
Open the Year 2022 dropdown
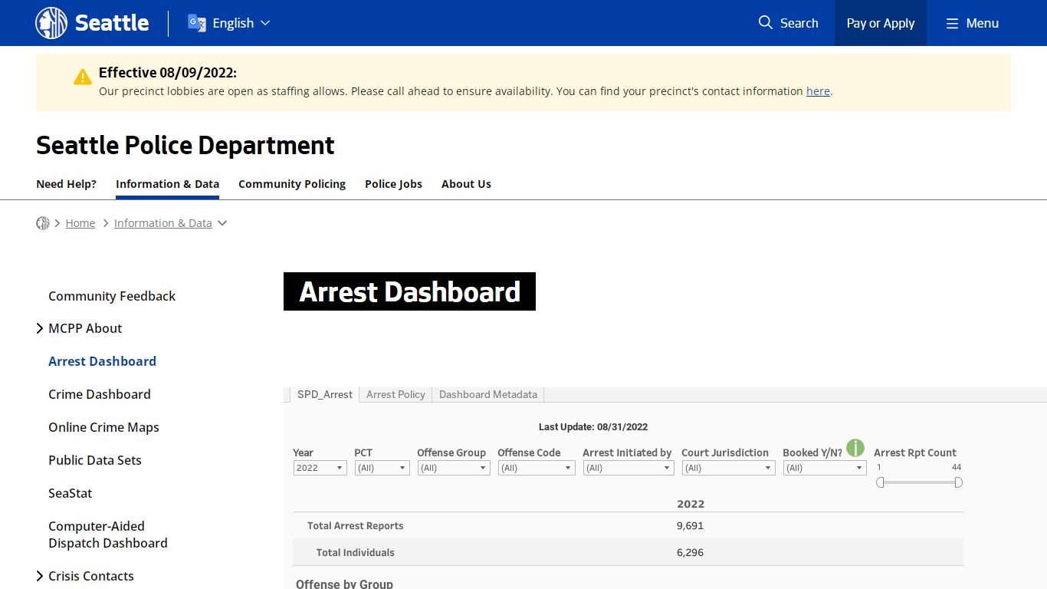coord(320,468)
